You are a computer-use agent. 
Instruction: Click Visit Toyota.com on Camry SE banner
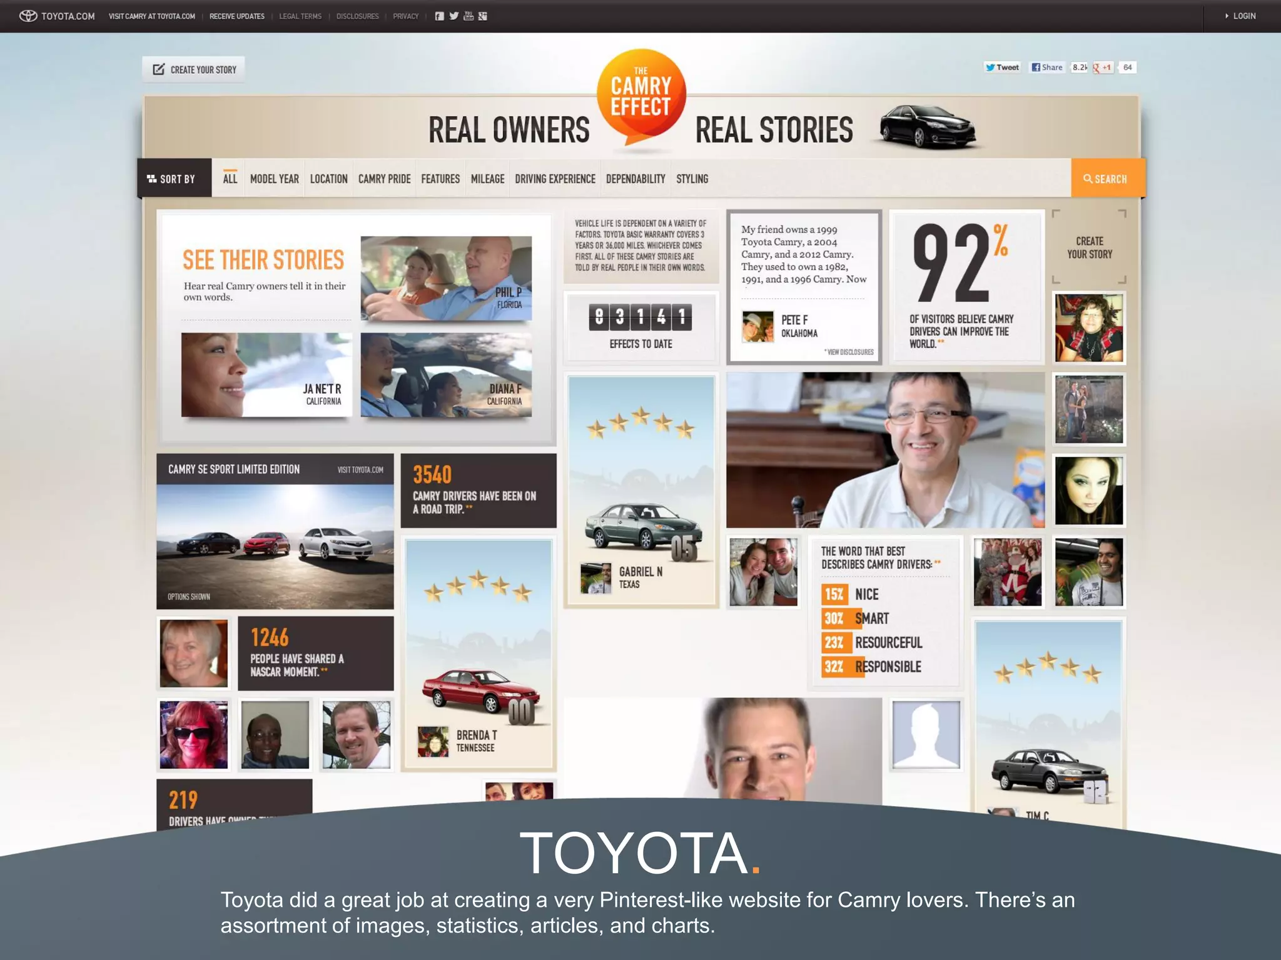pos(360,470)
